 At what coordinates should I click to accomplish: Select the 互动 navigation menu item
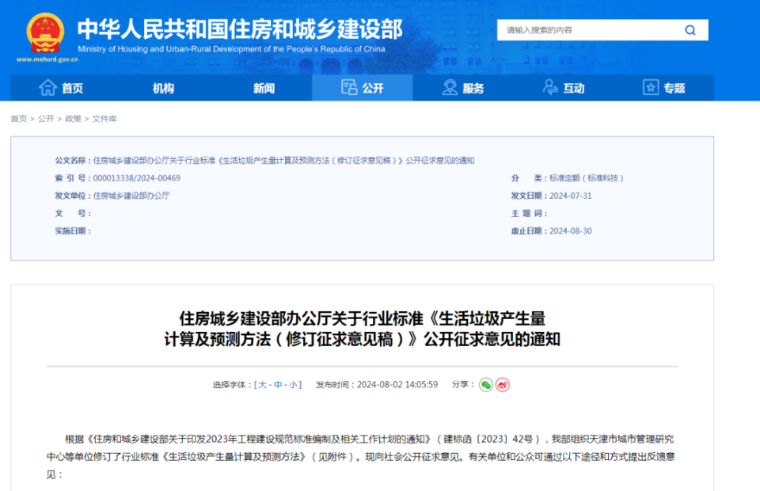pyautogui.click(x=572, y=88)
